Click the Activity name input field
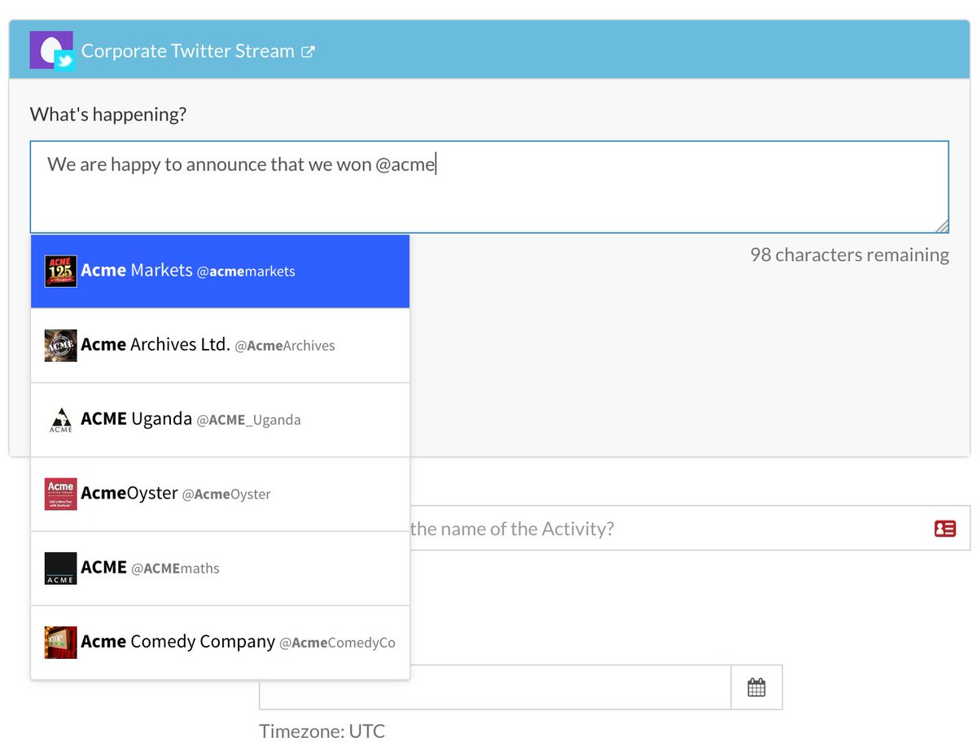 tap(690, 529)
